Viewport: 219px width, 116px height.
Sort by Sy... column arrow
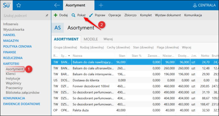click(x=69, y=56)
